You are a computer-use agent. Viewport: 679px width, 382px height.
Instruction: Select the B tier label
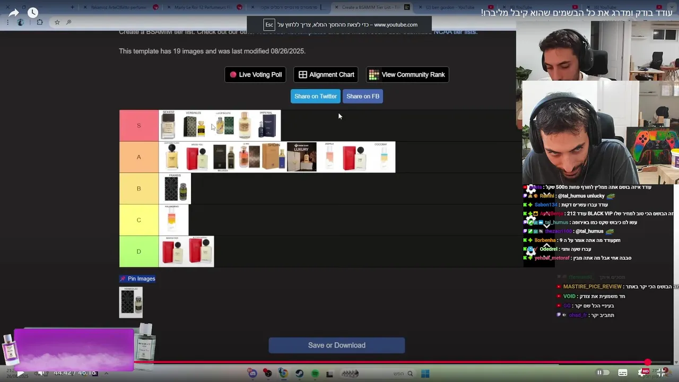click(x=139, y=188)
